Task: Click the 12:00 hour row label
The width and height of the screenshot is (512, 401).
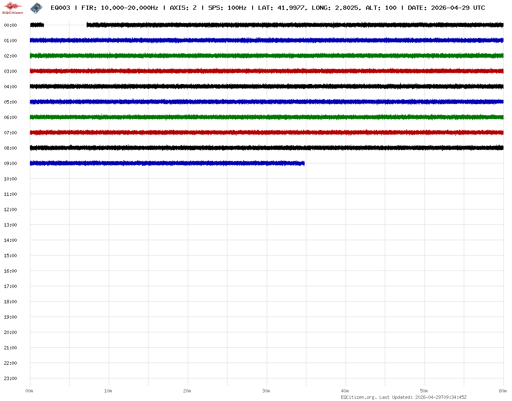Action: [x=10, y=209]
